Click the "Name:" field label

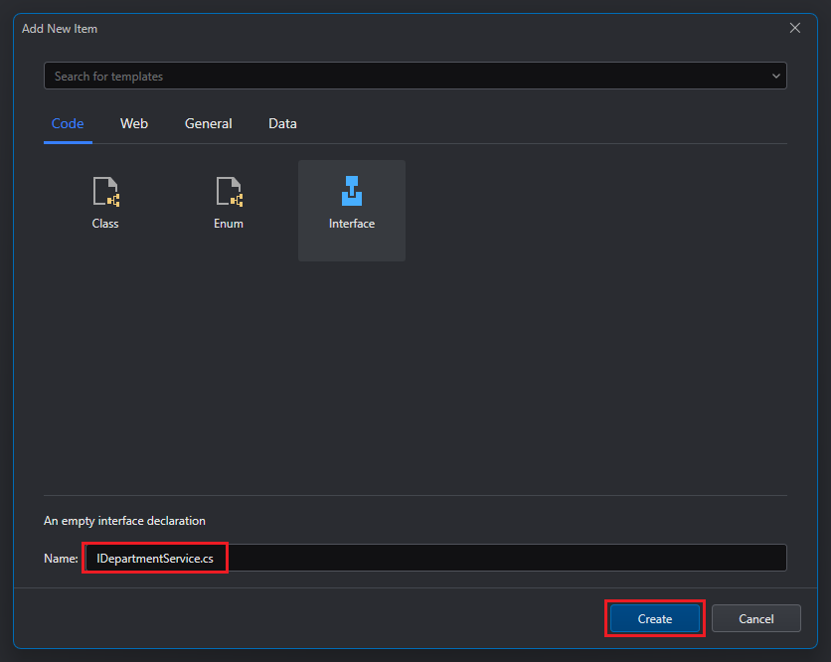(x=61, y=559)
